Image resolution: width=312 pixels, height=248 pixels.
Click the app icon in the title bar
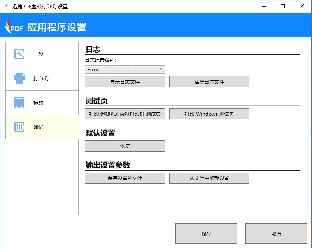tap(7, 6)
